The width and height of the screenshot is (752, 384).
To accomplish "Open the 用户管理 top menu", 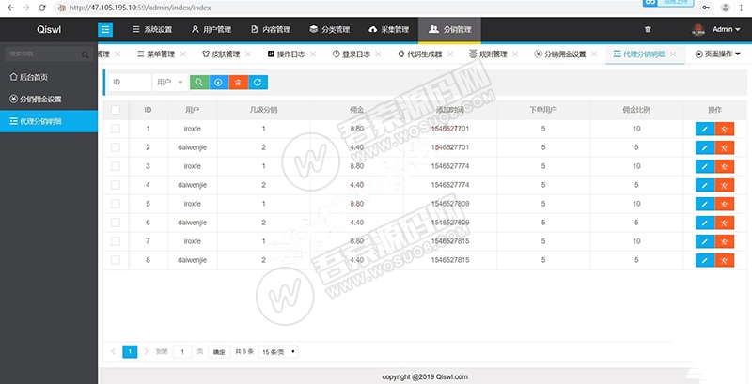I will point(211,29).
